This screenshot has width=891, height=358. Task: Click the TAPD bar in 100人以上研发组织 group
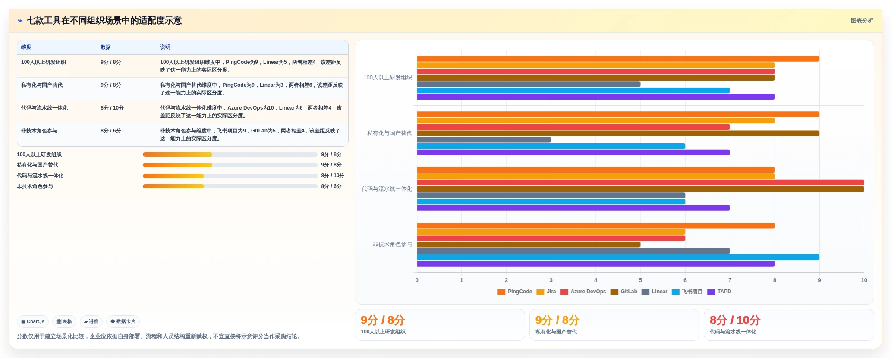click(x=595, y=97)
